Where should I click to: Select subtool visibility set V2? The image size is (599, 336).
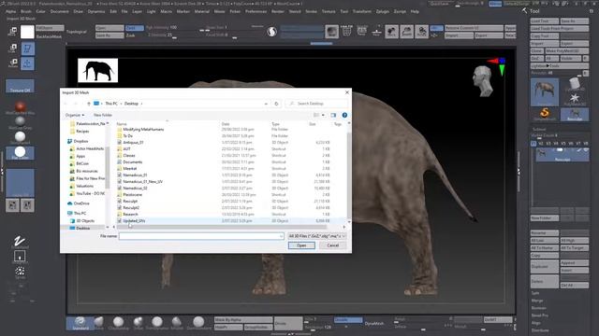point(541,144)
